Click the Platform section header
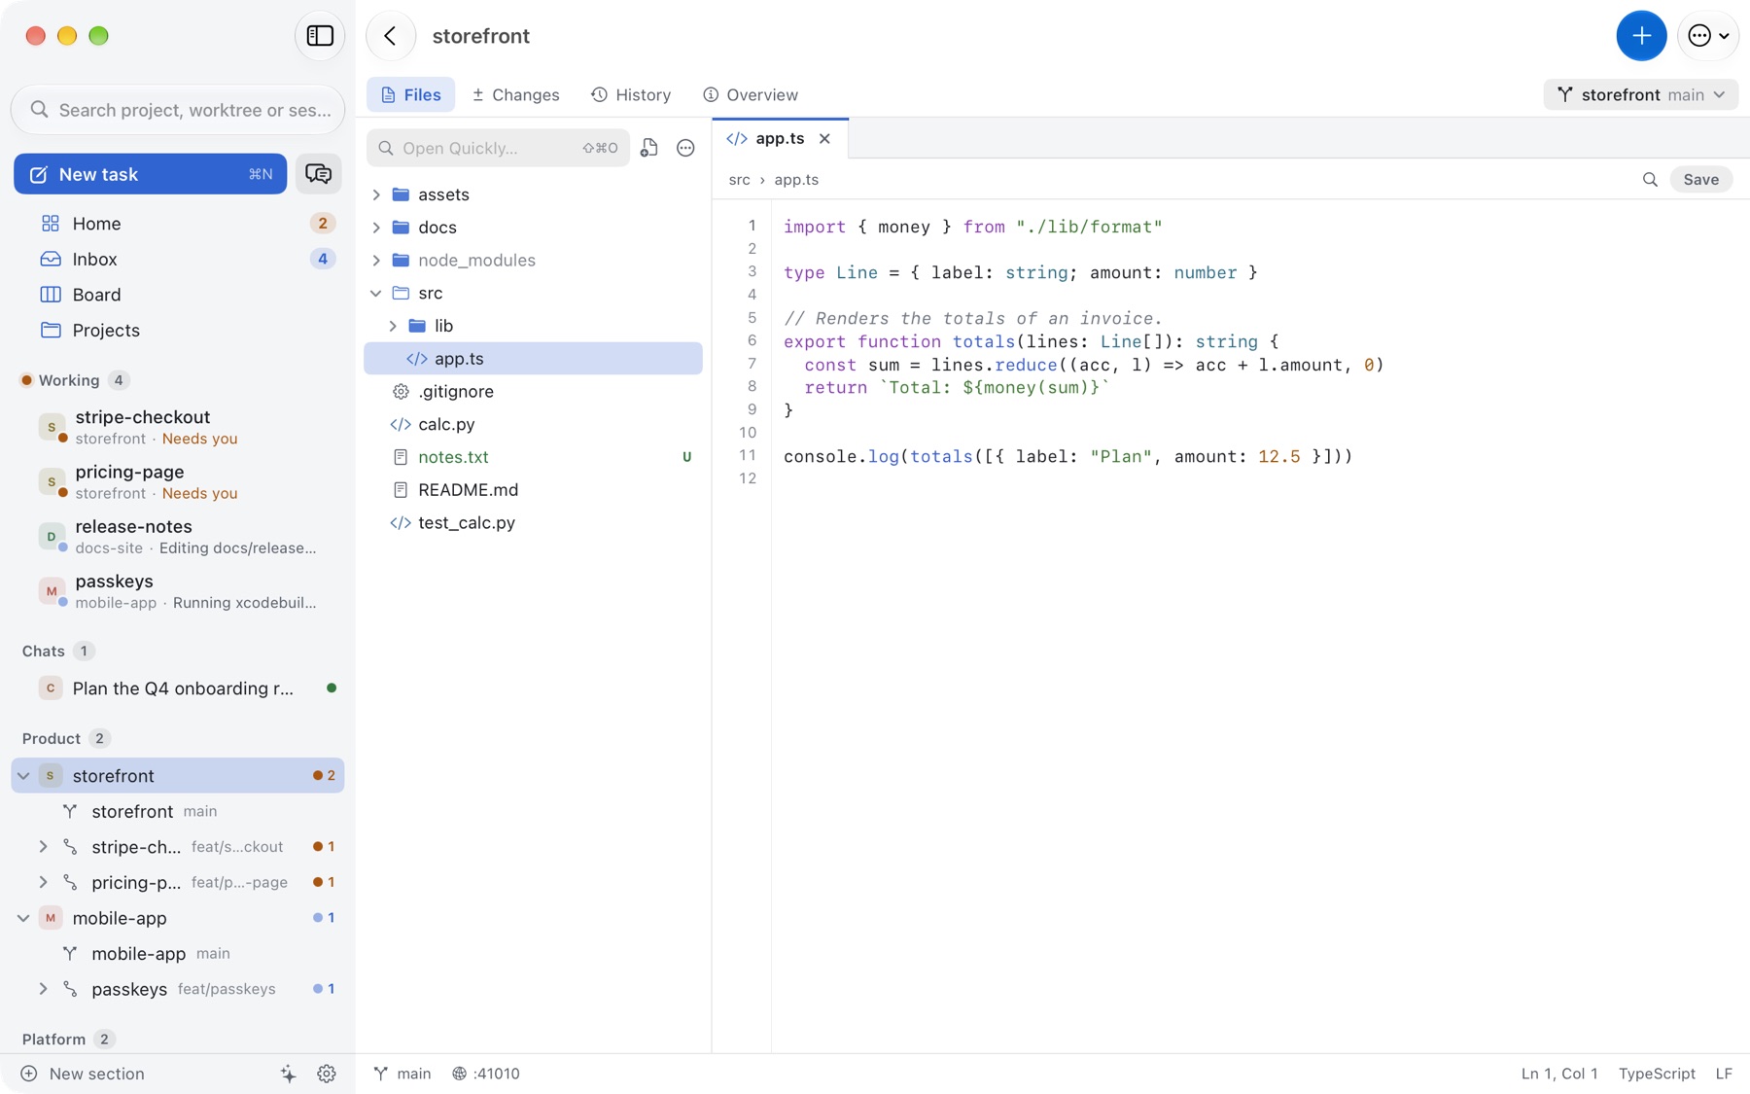Image resolution: width=1750 pixels, height=1094 pixels. (68, 1040)
